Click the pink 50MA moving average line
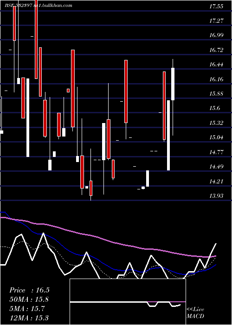The width and height of the screenshot is (232, 325). (108, 240)
